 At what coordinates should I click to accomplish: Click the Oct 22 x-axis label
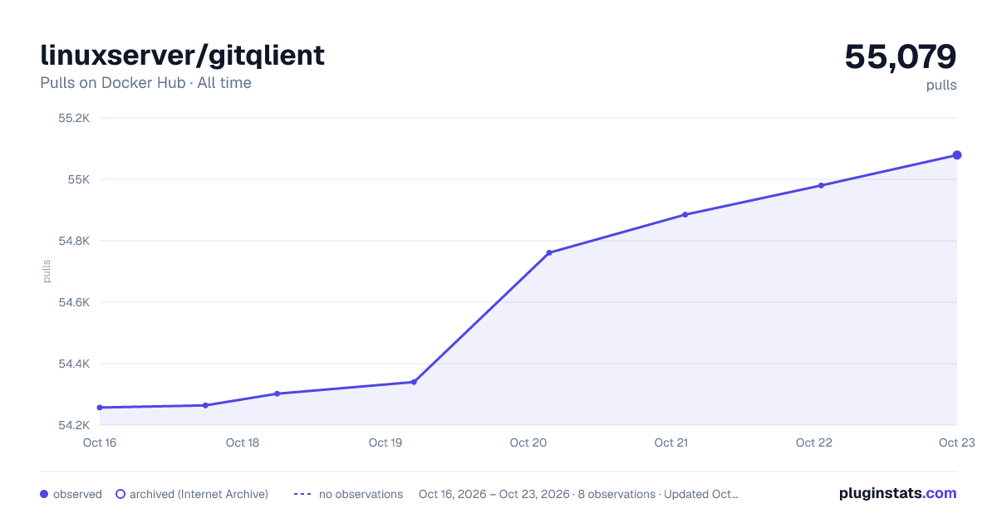pyautogui.click(x=814, y=442)
